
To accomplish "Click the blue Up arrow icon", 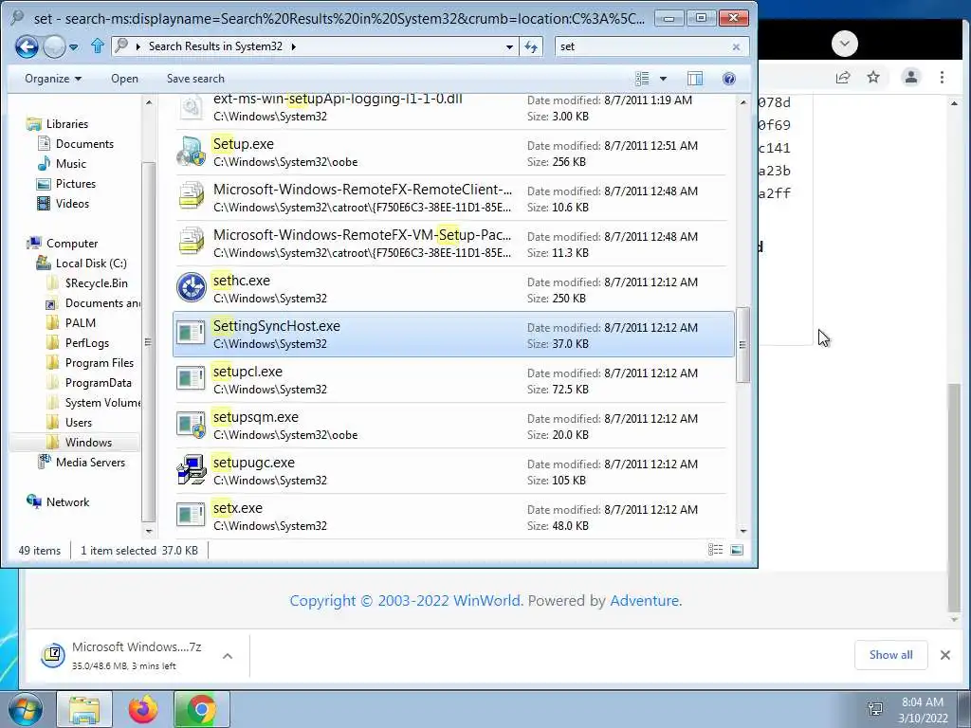I will click(98, 46).
